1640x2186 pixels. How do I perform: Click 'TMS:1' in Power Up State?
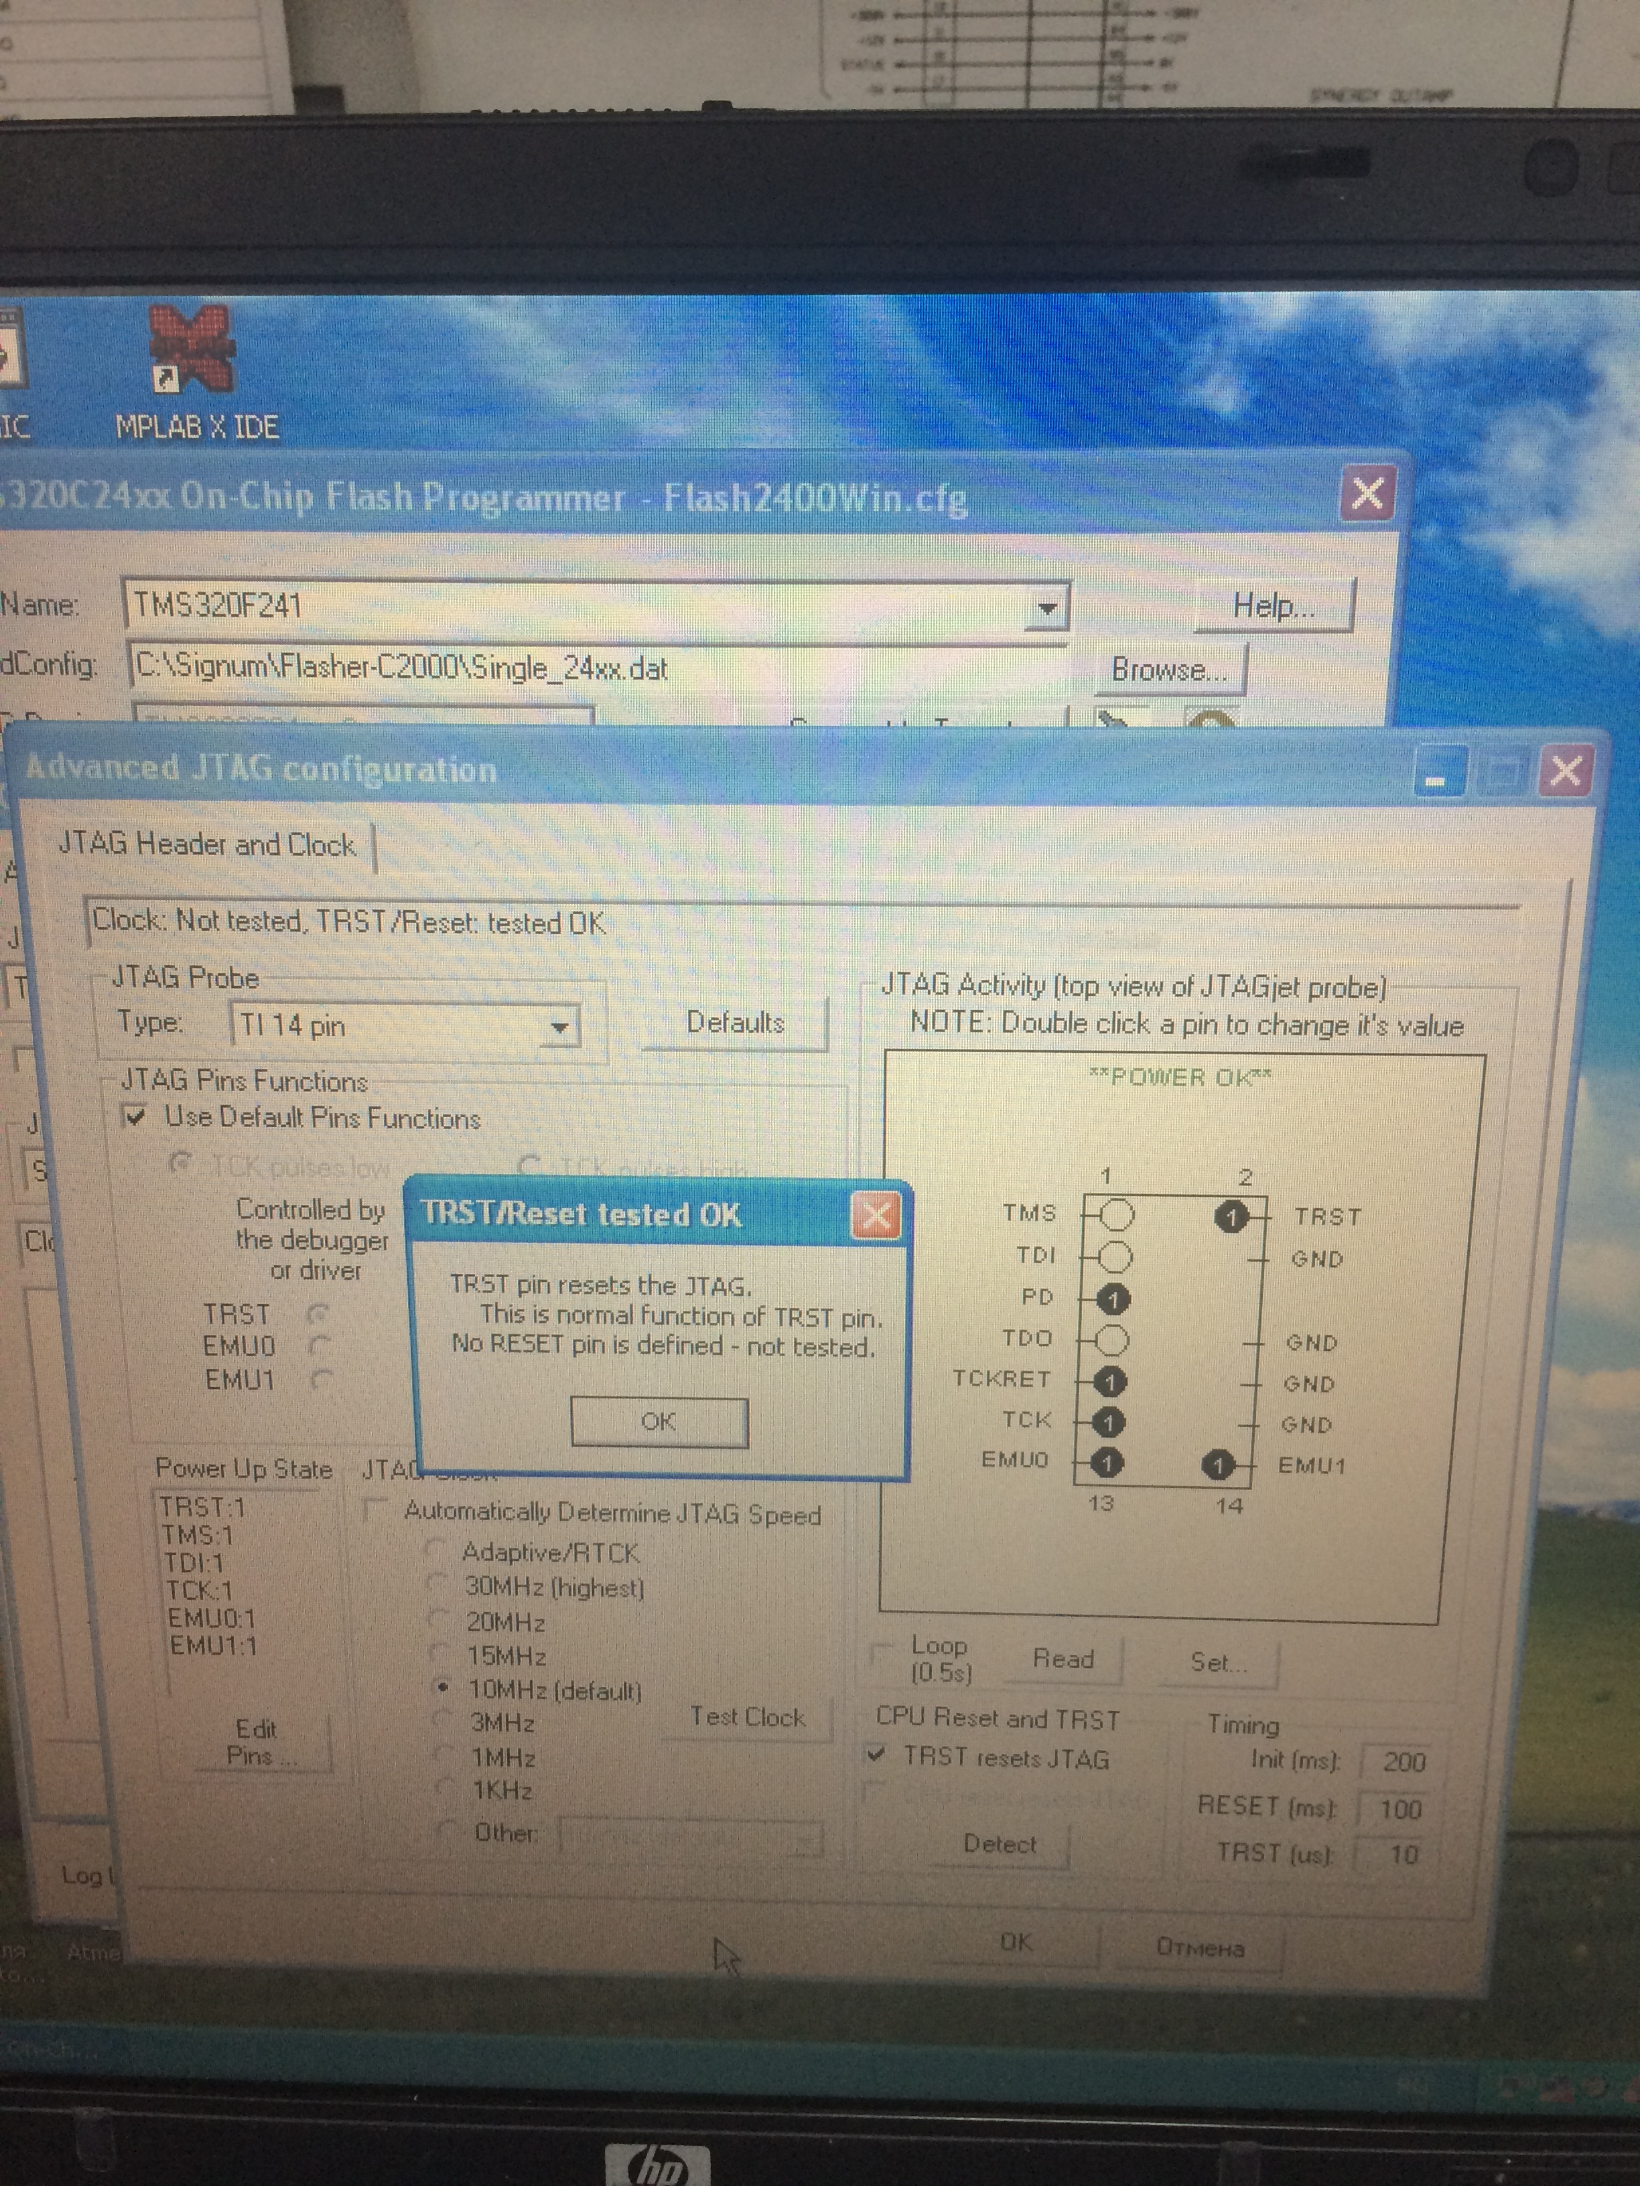[x=198, y=1535]
